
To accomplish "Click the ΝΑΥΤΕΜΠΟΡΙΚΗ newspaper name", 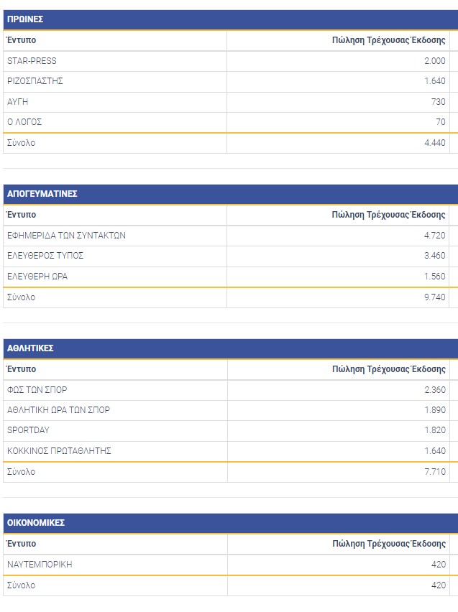I will tap(40, 565).
